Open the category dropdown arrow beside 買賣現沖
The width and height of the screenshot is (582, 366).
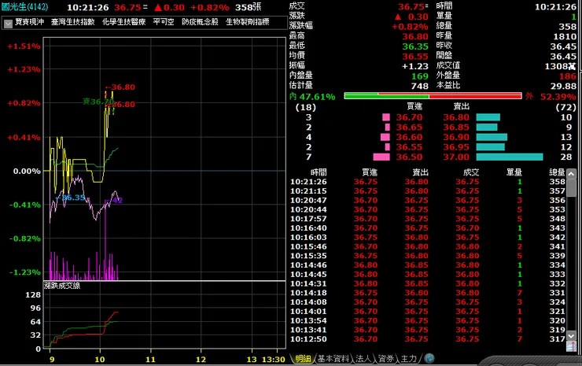coord(8,24)
